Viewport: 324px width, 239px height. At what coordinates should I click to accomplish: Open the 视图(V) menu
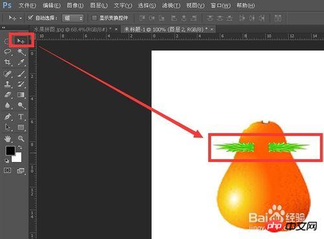coord(195,5)
